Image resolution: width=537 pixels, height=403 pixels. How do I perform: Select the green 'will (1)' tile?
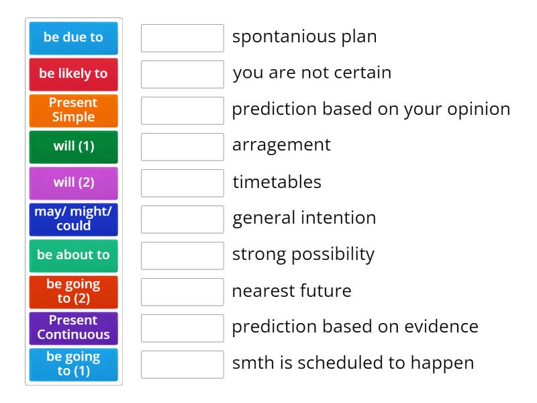[73, 146]
